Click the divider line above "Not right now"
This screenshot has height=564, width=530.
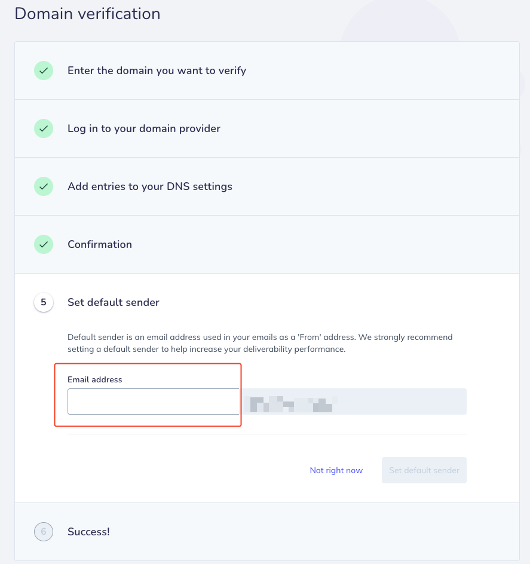tap(267, 434)
